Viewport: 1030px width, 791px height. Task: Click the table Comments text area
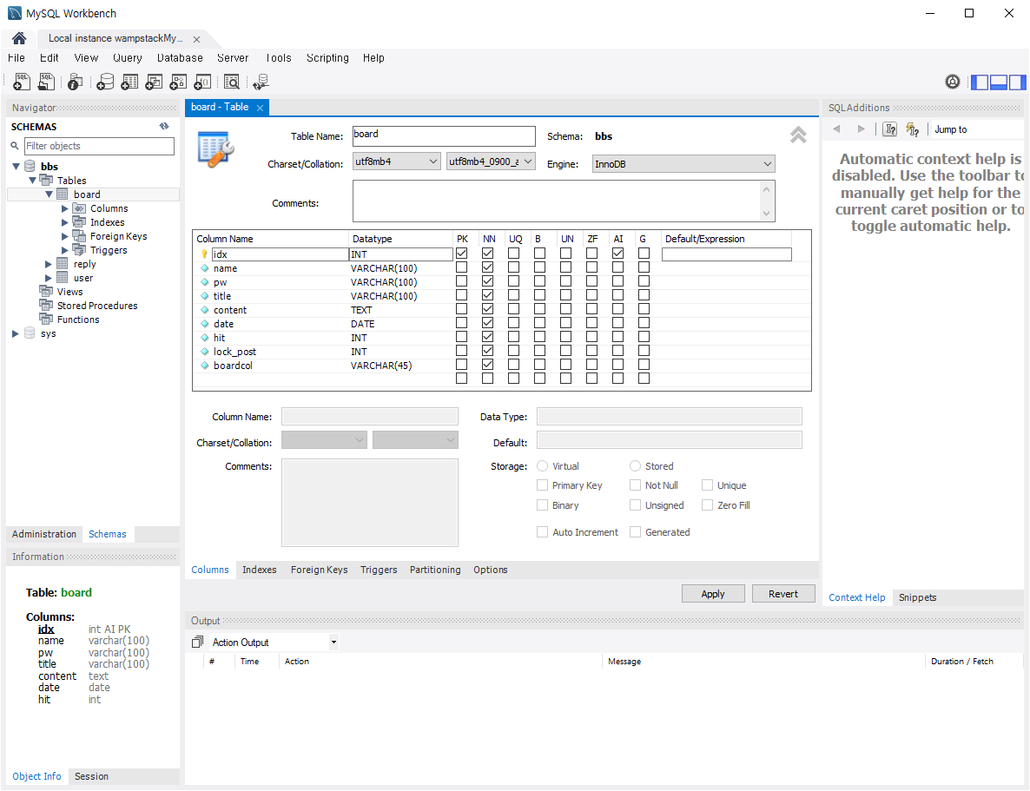tap(564, 201)
